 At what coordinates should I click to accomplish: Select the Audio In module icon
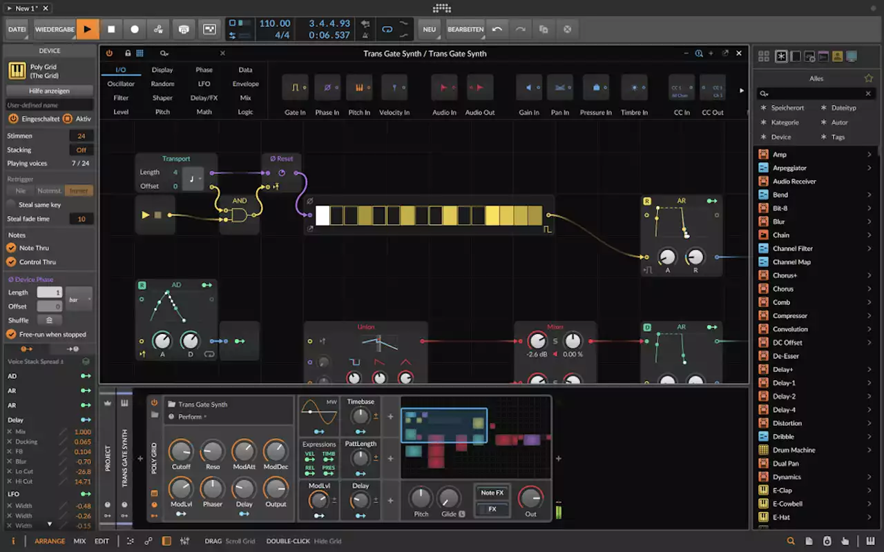[444, 88]
